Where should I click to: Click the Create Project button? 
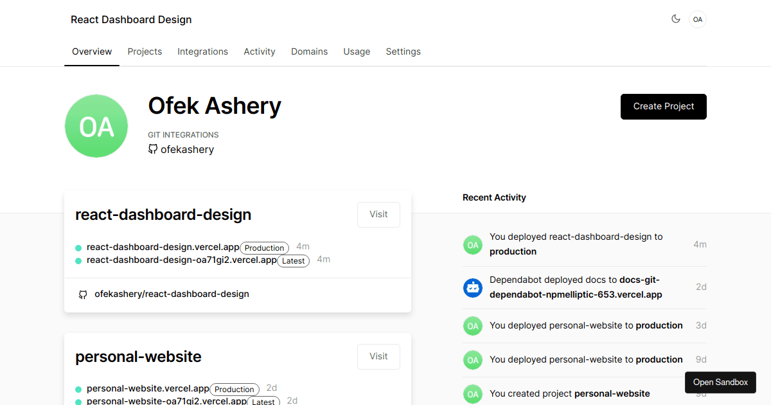[x=663, y=106]
